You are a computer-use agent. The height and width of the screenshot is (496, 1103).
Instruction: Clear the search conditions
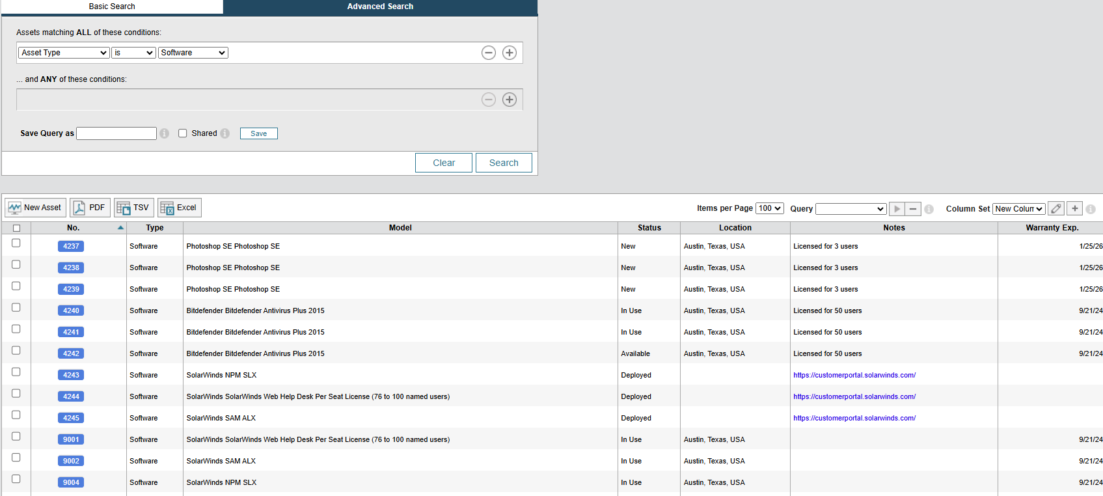(x=444, y=163)
